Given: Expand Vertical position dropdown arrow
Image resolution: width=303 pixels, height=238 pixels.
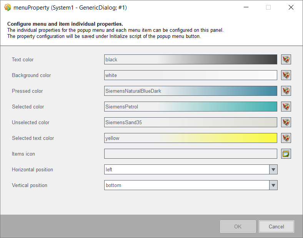Looking at the screenshot, I should (x=273, y=185).
